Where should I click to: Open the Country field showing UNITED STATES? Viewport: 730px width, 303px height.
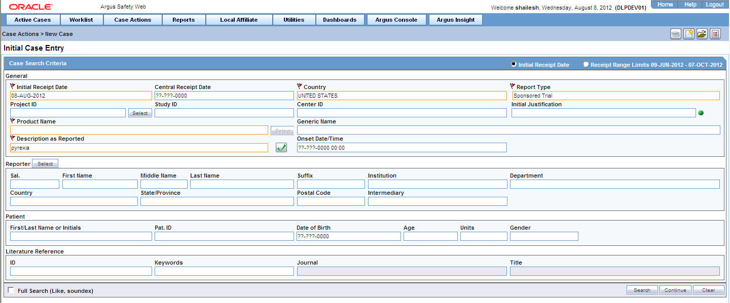pyautogui.click(x=401, y=96)
